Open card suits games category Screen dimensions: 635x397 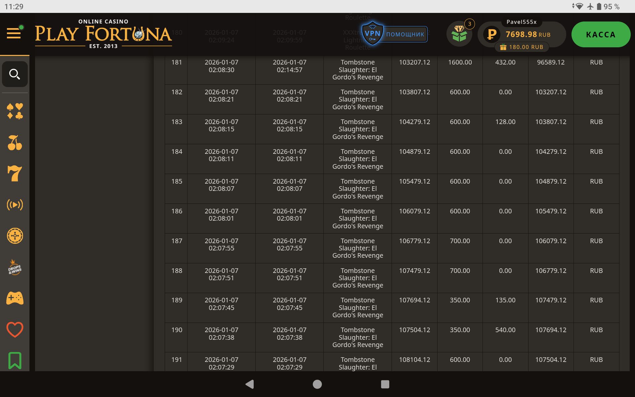[15, 111]
